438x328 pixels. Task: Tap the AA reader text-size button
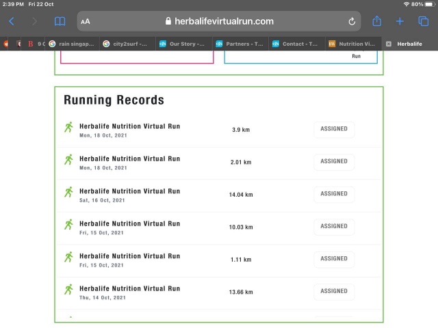86,21
